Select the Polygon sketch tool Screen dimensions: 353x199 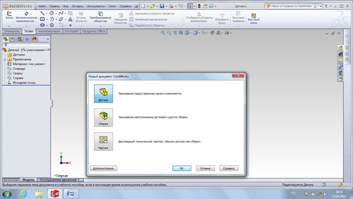[x=52, y=25]
